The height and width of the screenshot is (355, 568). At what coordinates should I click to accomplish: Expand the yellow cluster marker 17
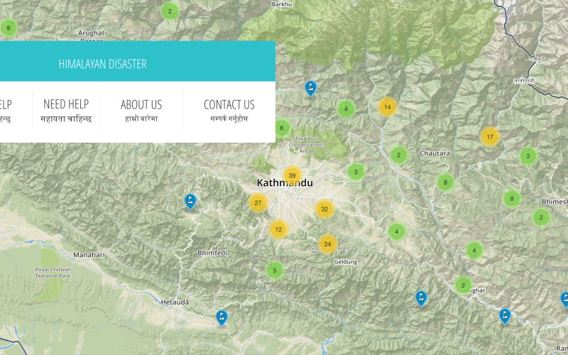point(490,137)
